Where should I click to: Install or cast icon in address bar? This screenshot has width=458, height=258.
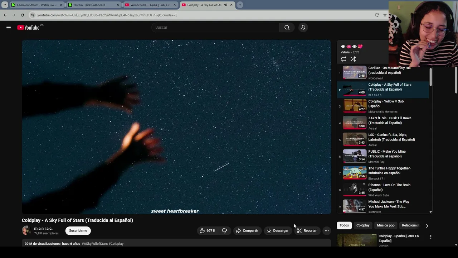pos(377,15)
